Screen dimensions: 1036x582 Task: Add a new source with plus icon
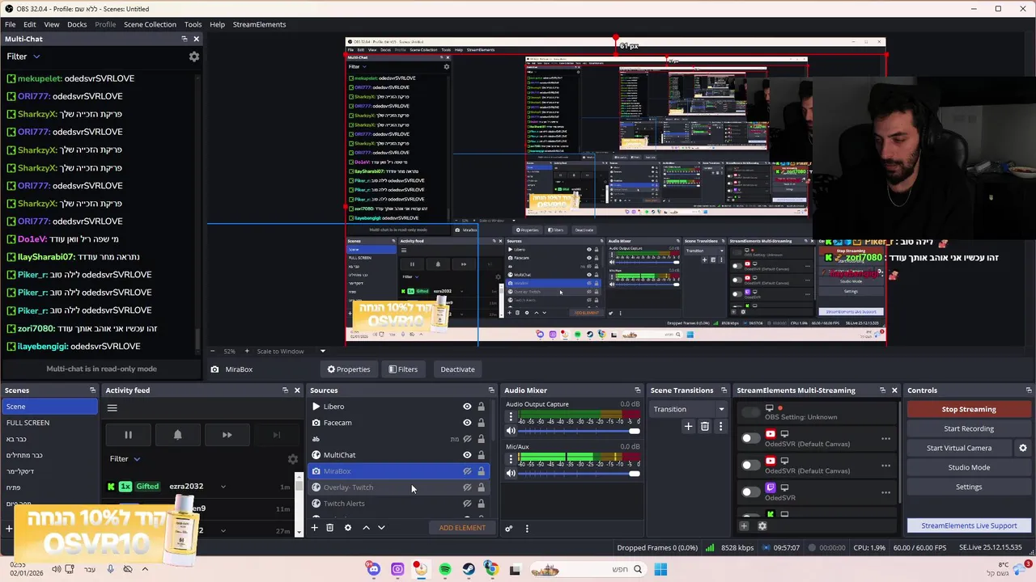[314, 528]
